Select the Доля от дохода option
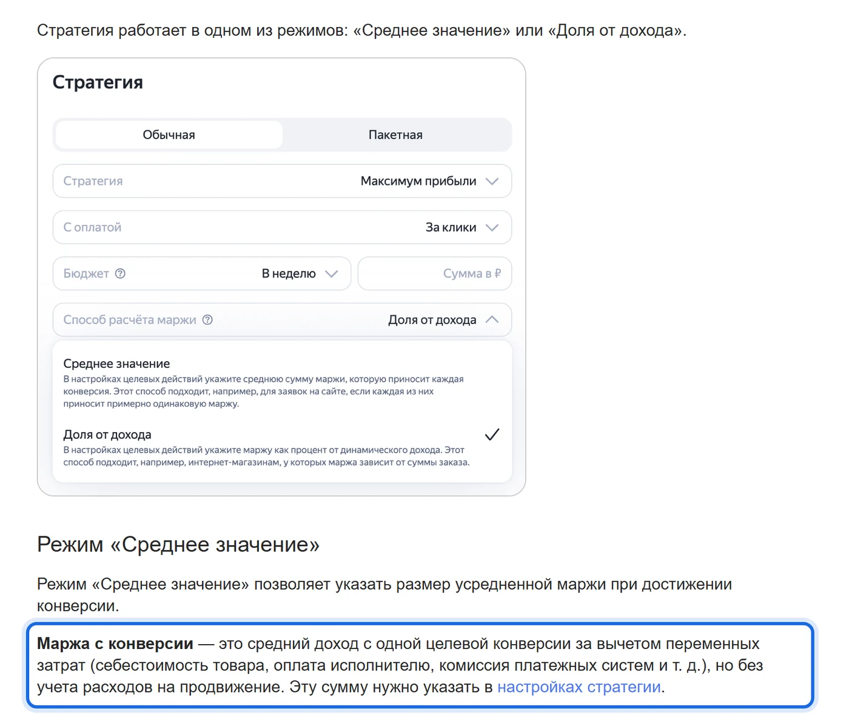The image size is (849, 715). coord(282,448)
